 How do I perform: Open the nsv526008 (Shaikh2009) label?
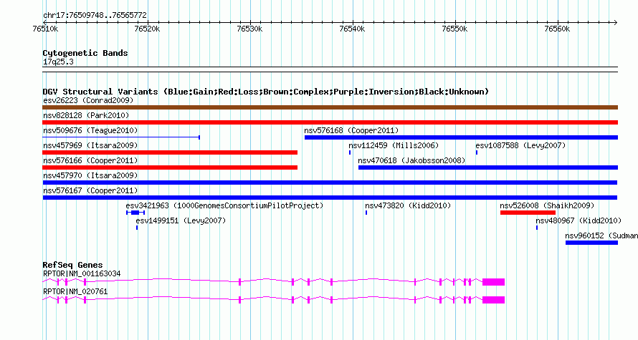coord(547,205)
